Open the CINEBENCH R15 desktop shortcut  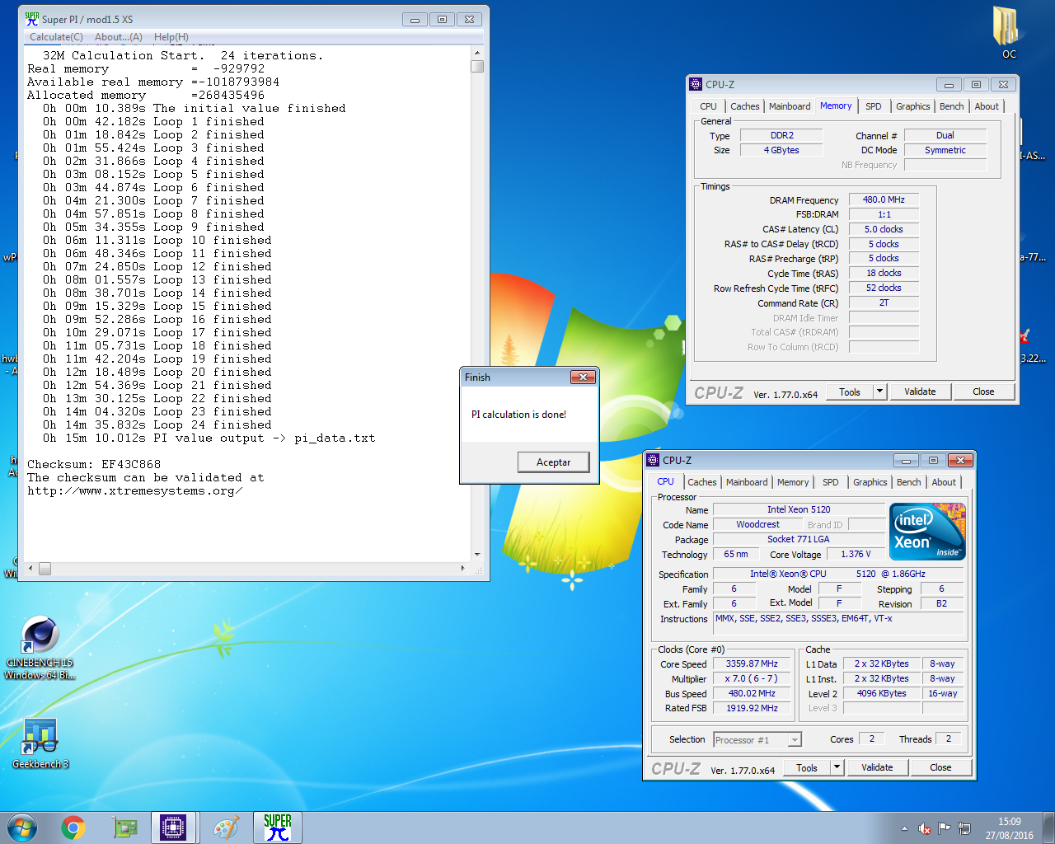point(40,648)
